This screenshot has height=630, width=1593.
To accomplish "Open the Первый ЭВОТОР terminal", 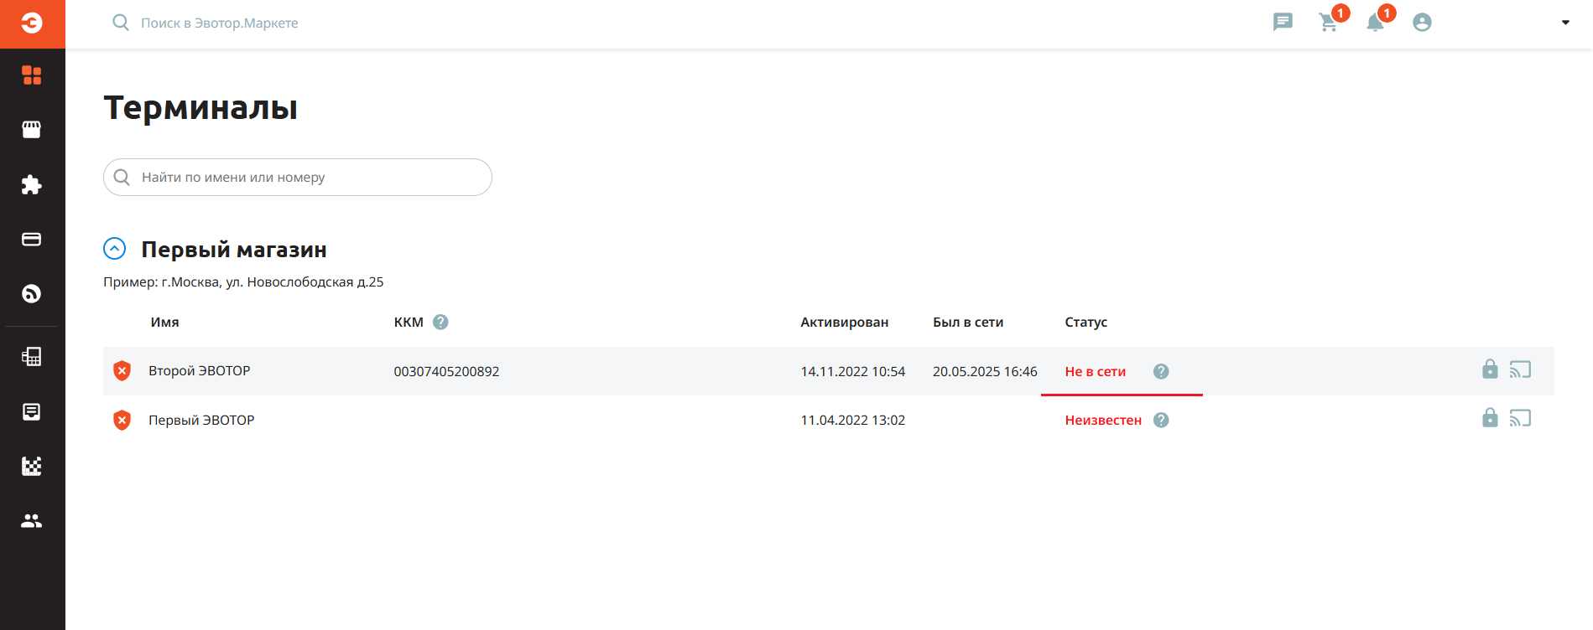I will point(201,420).
